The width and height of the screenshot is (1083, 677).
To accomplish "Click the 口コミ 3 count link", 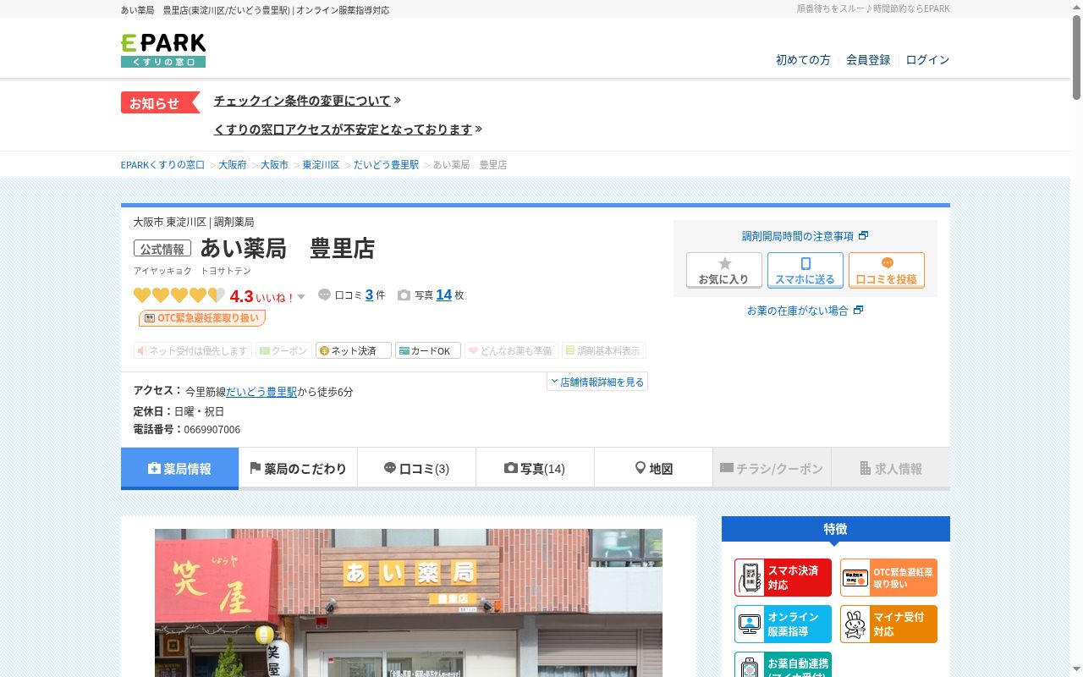I will [x=370, y=294].
